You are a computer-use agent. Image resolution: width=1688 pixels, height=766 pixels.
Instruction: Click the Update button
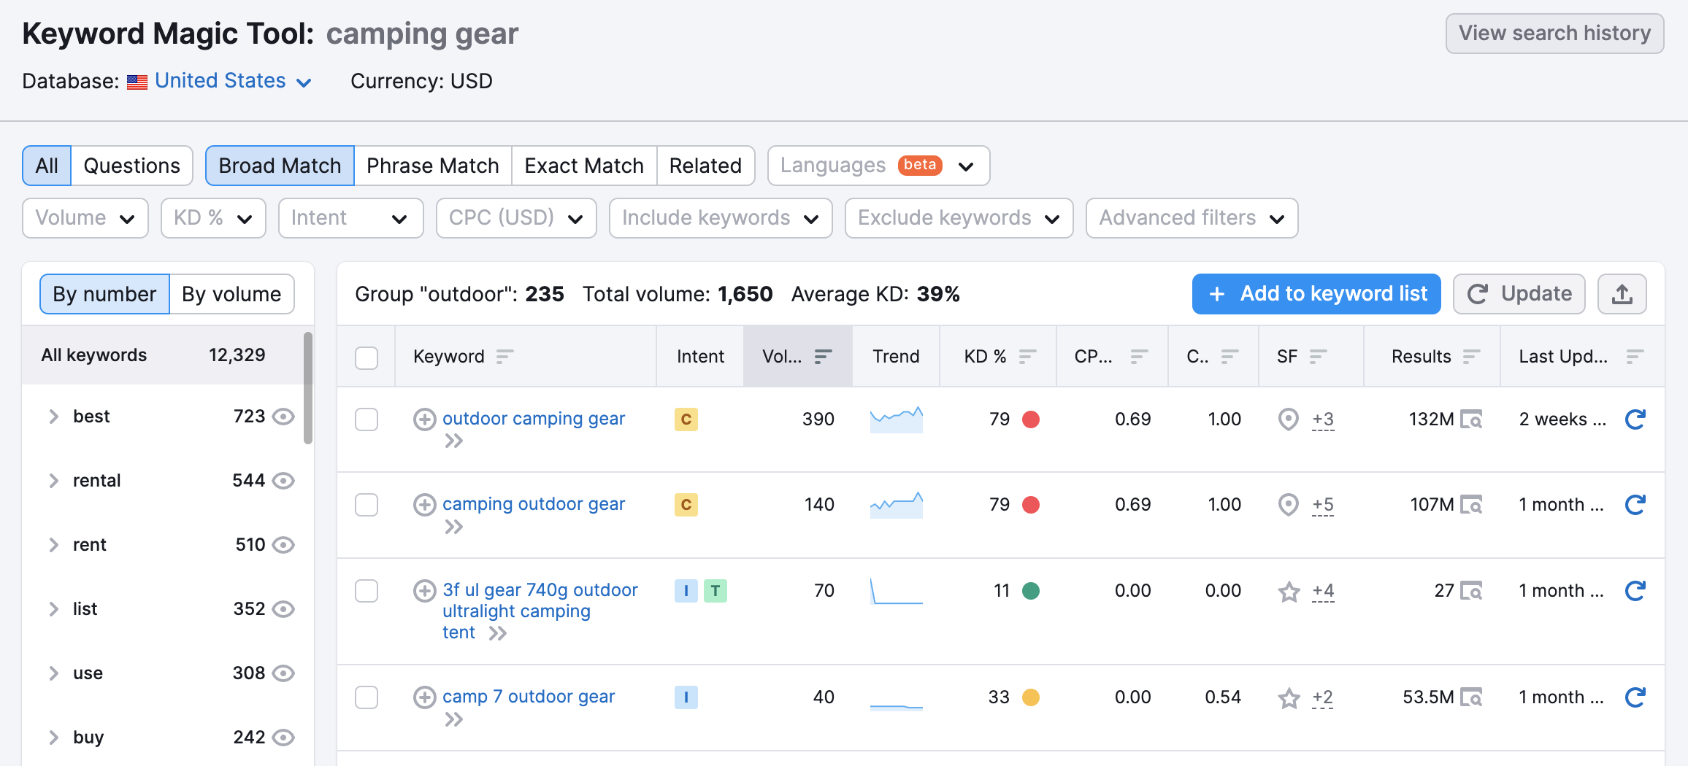point(1519,294)
